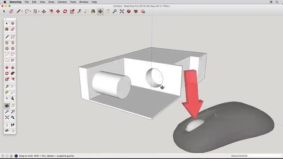Click Send to LayOut icon in toolbar
Image resolution: width=283 pixels, height=159 pixels.
[x=143, y=11]
